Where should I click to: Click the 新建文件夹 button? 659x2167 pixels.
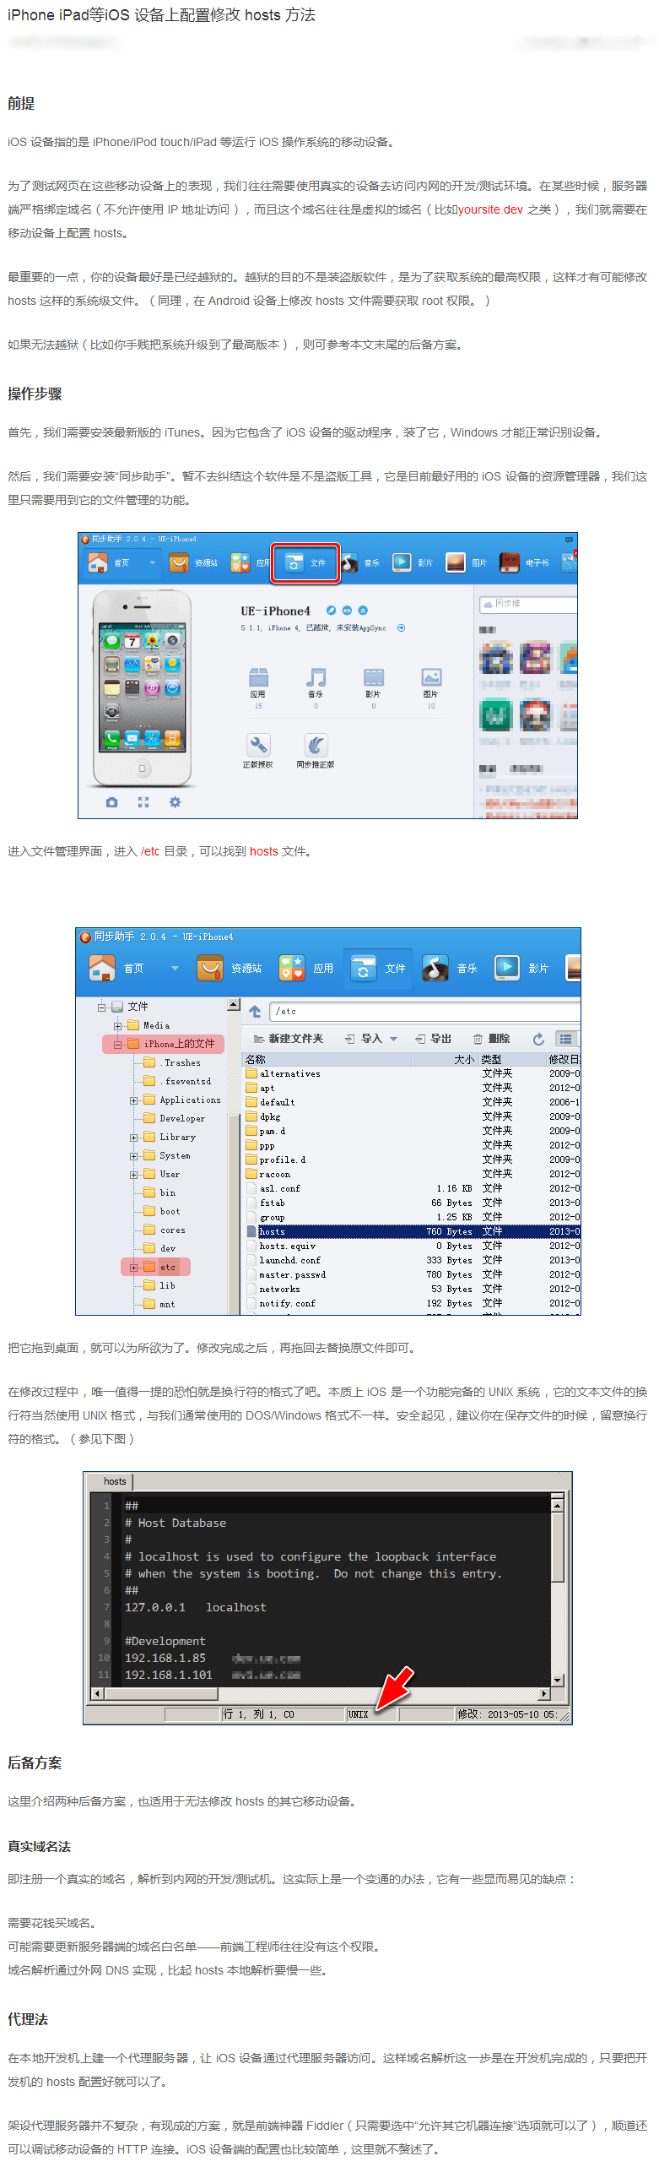pos(289,1039)
